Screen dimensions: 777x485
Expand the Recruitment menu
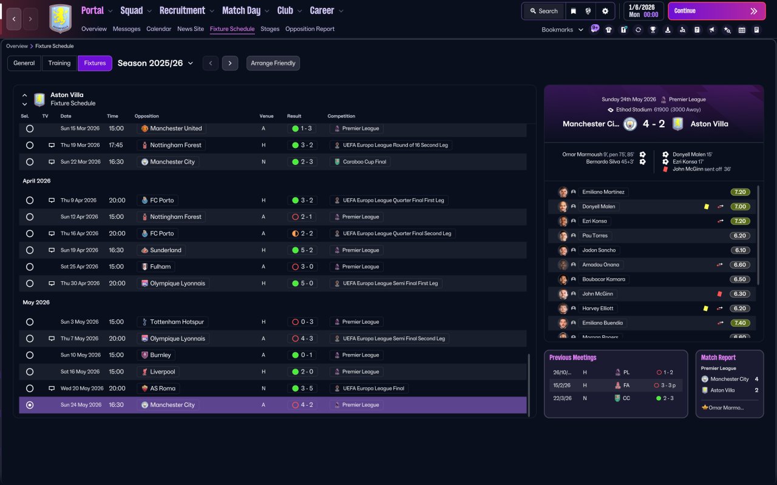click(x=186, y=10)
